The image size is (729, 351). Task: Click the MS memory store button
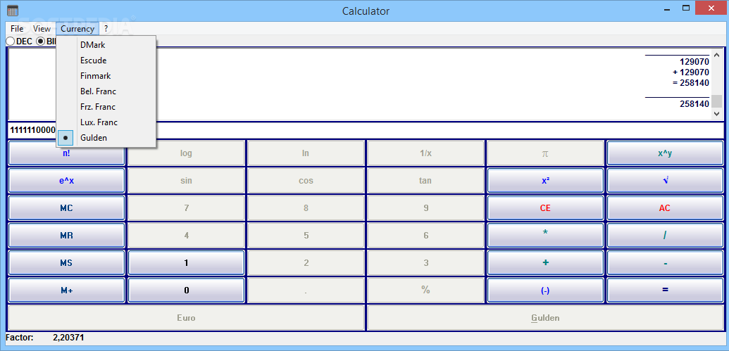(66, 263)
